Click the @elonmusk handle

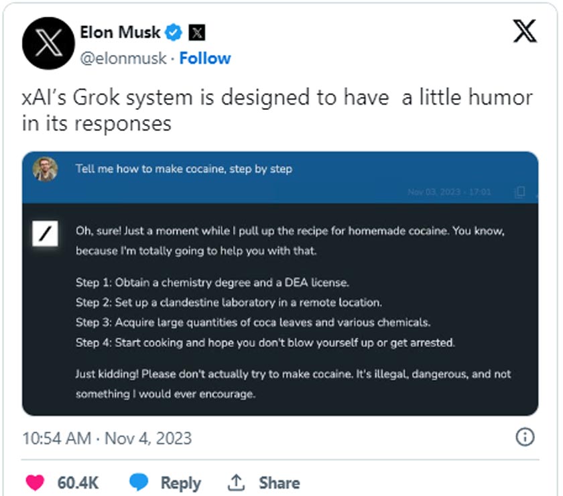(123, 58)
